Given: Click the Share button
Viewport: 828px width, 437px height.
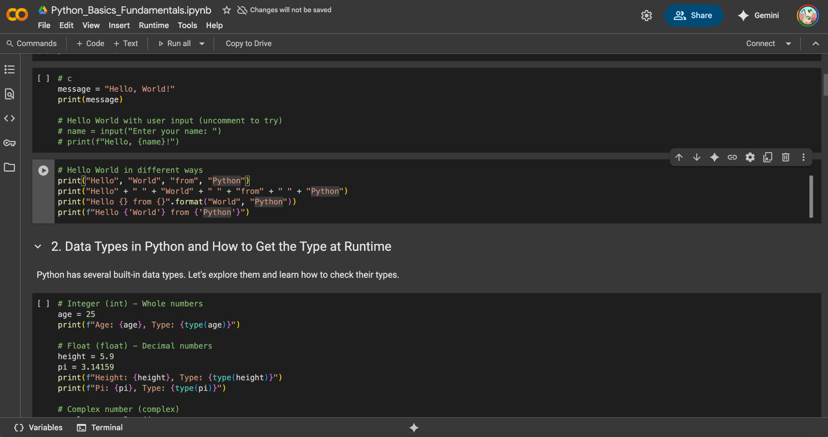Looking at the screenshot, I should click(693, 15).
